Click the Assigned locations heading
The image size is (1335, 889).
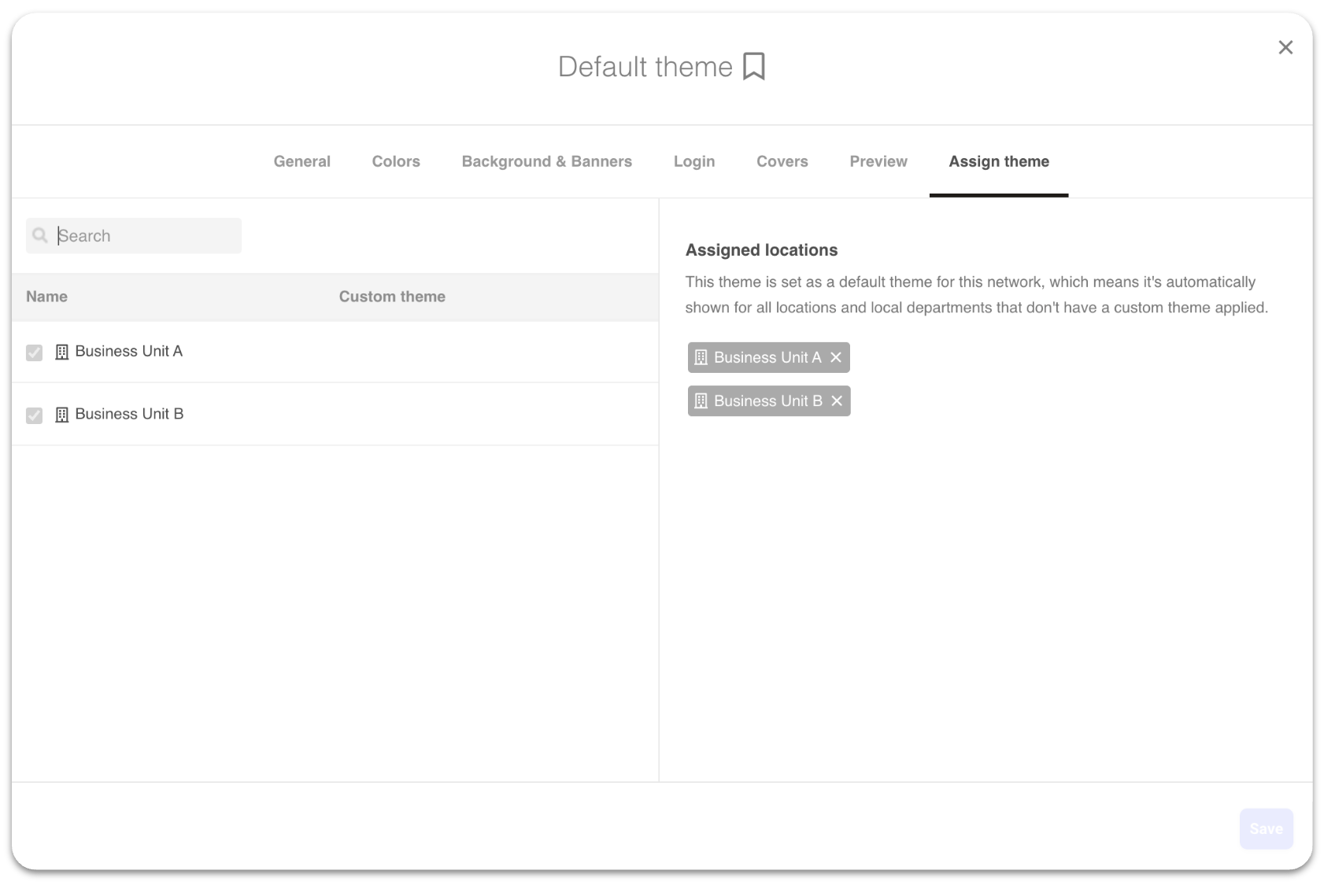click(x=761, y=250)
